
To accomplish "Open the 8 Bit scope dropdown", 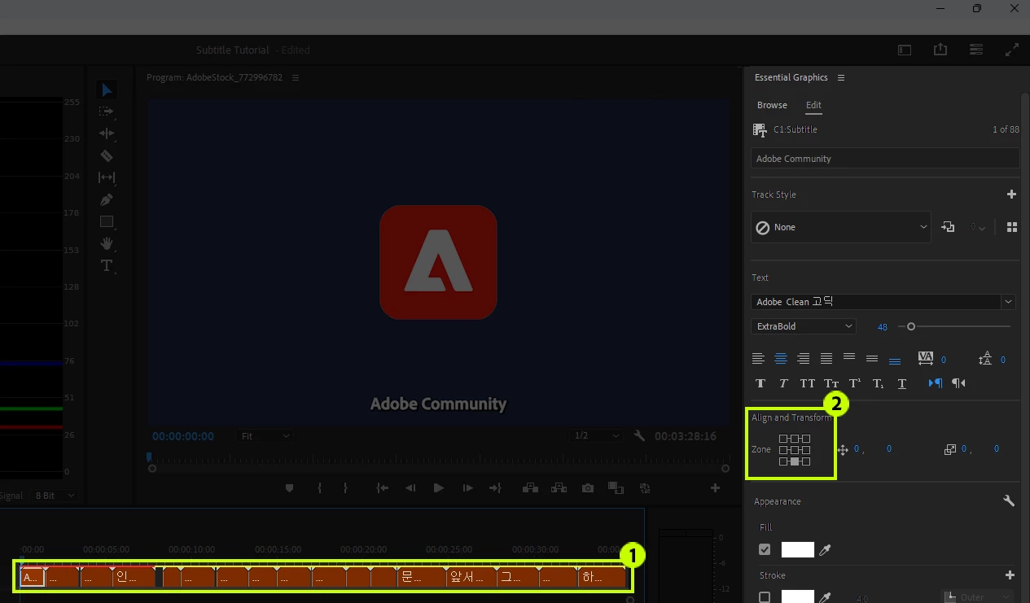I will pos(55,496).
